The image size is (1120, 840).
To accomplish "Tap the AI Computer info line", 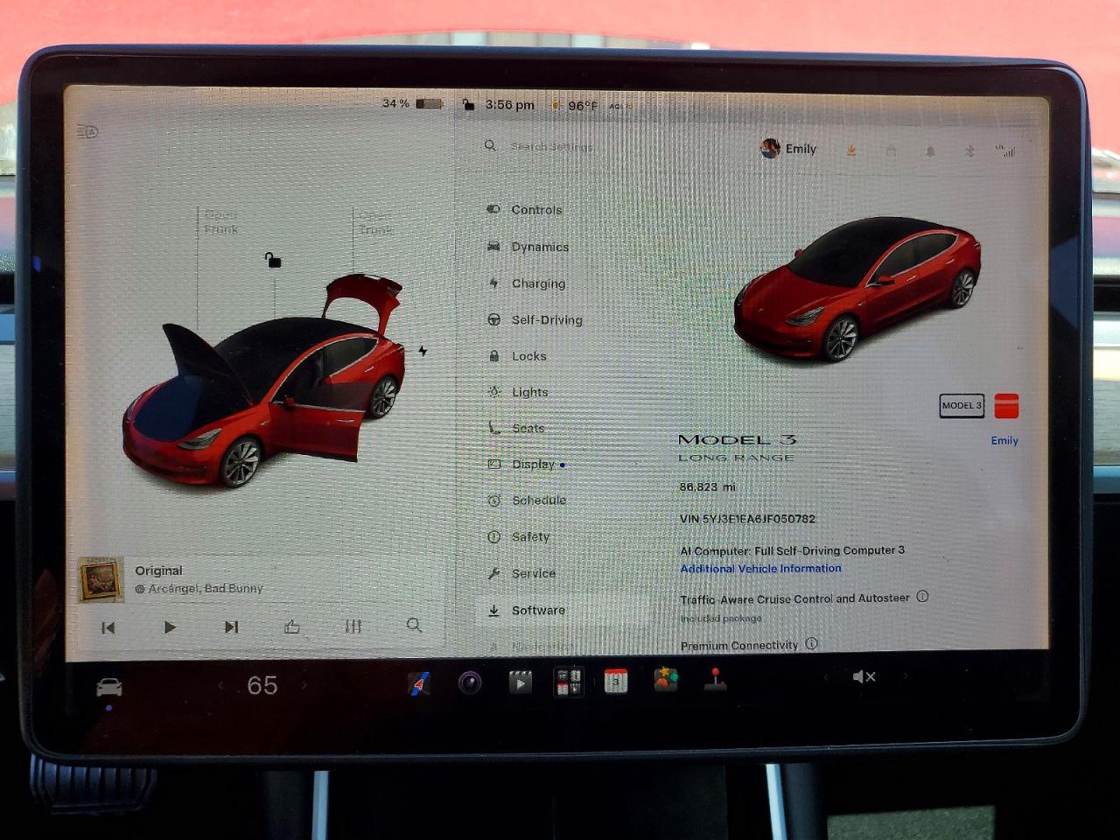I will pos(793,550).
